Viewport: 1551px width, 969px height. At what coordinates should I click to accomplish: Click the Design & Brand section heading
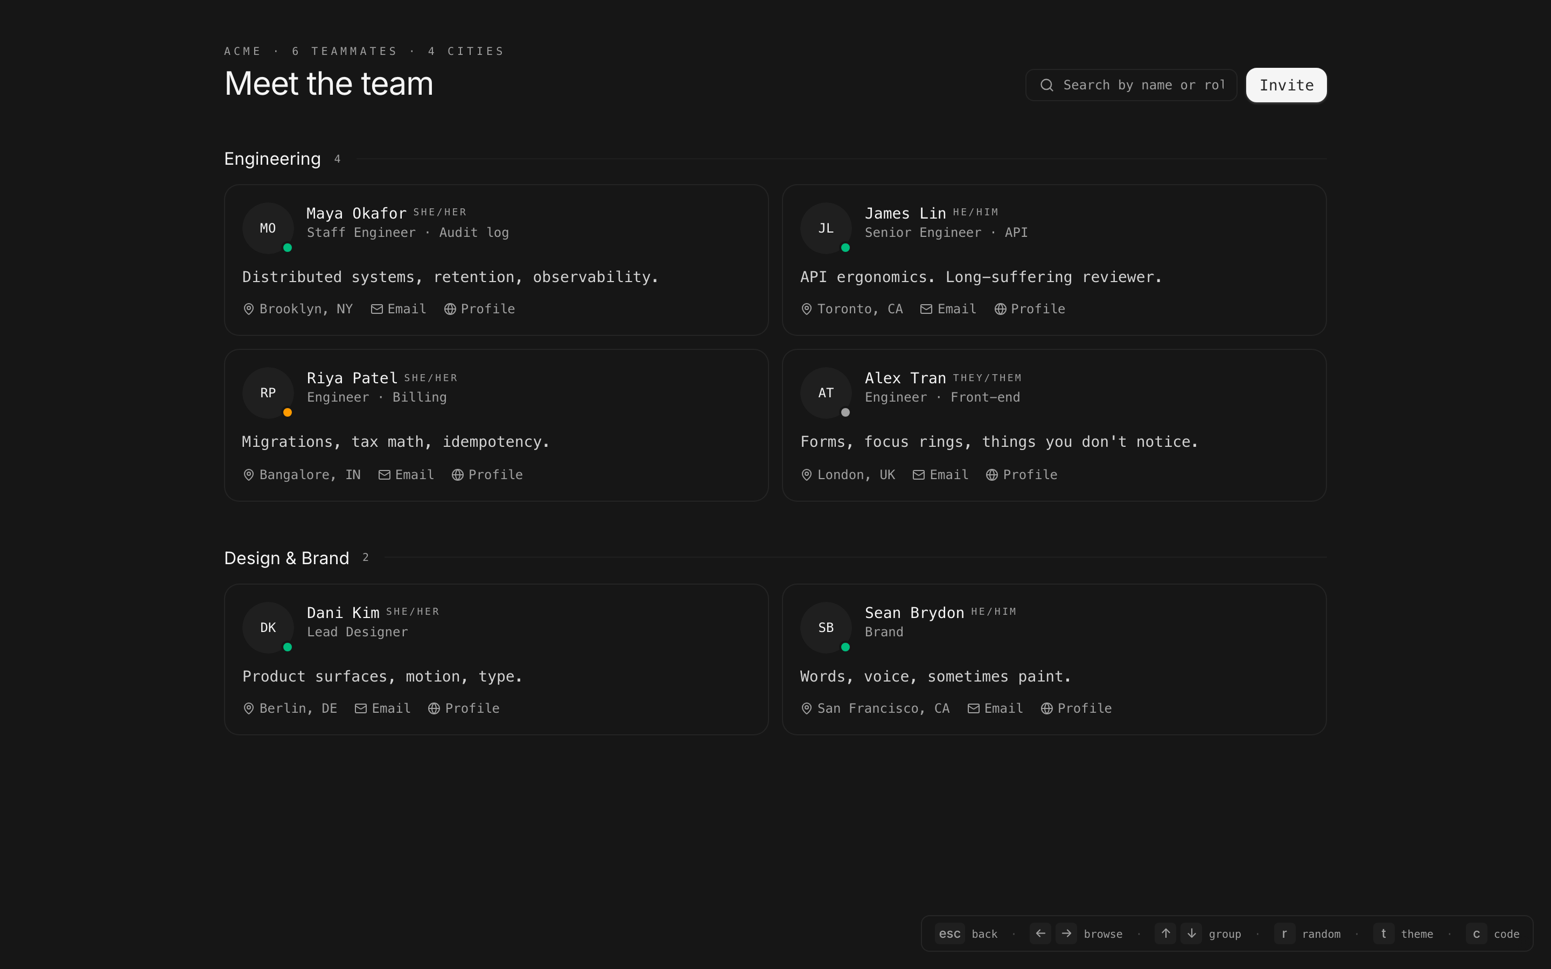click(287, 558)
